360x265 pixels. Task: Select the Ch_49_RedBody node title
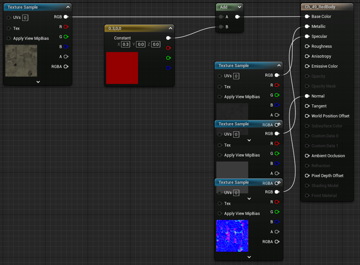pyautogui.click(x=320, y=7)
